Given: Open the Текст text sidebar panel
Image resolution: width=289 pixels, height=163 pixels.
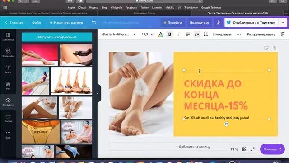Looking at the screenshot, I should click(8, 69).
